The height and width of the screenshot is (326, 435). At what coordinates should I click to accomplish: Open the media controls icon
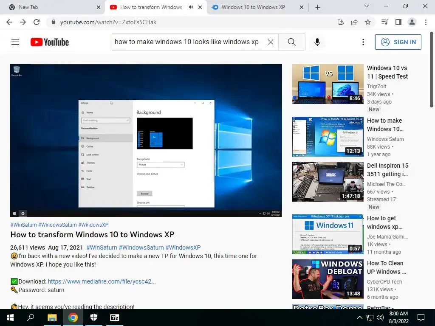point(384,22)
